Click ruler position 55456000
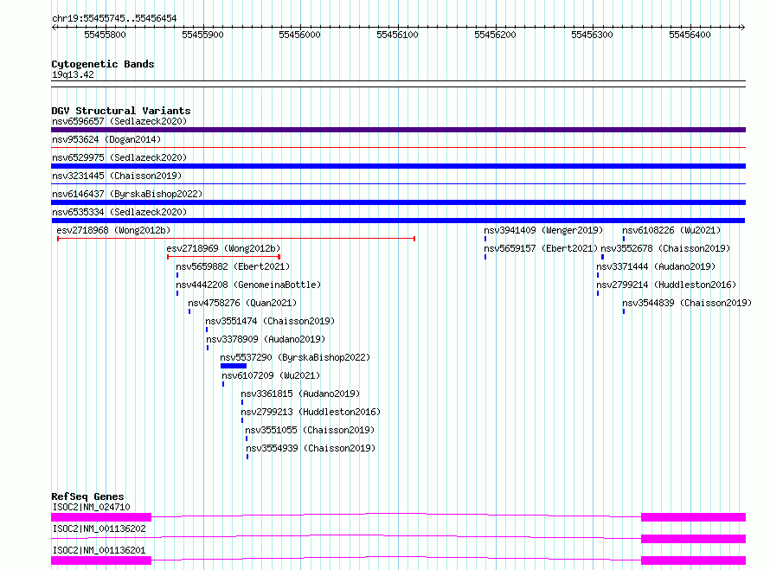 pyautogui.click(x=299, y=35)
